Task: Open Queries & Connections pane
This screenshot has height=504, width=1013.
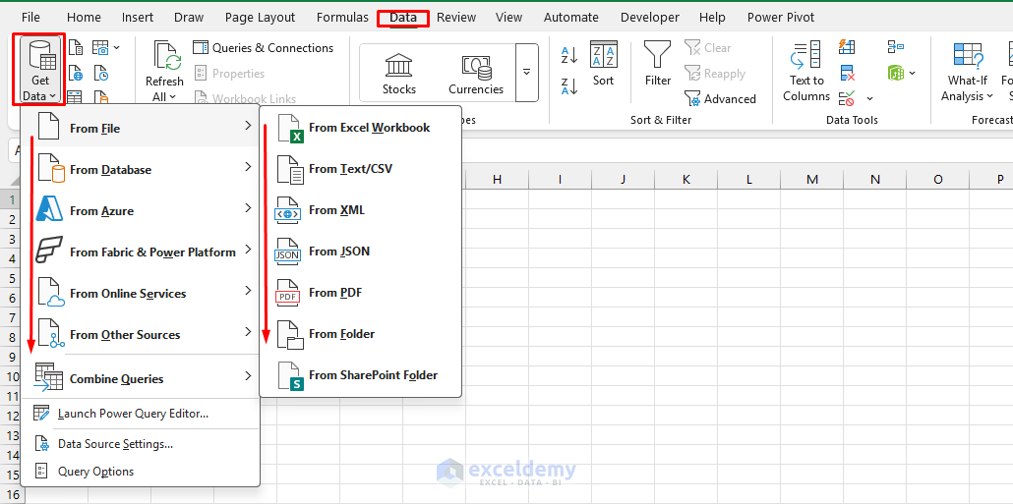Action: pyautogui.click(x=264, y=48)
